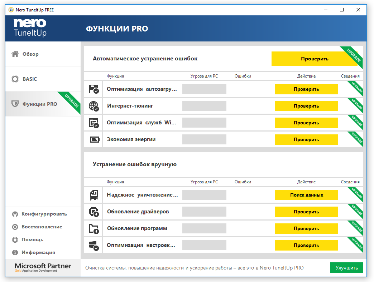The image size is (374, 282).
Task: Click the Конфигурировать icon
Action: 15,214
